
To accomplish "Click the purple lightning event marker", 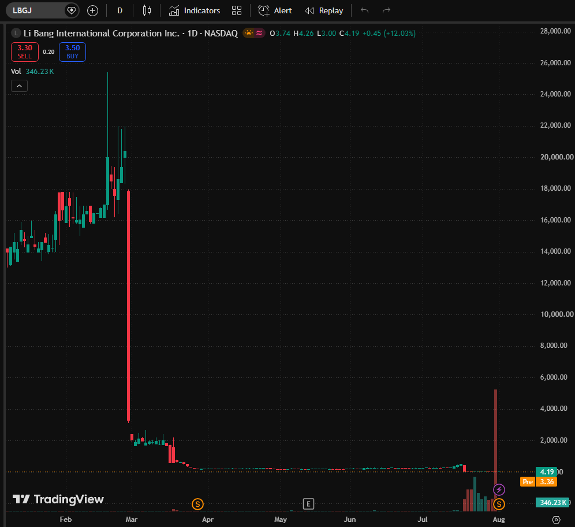I will [499, 489].
